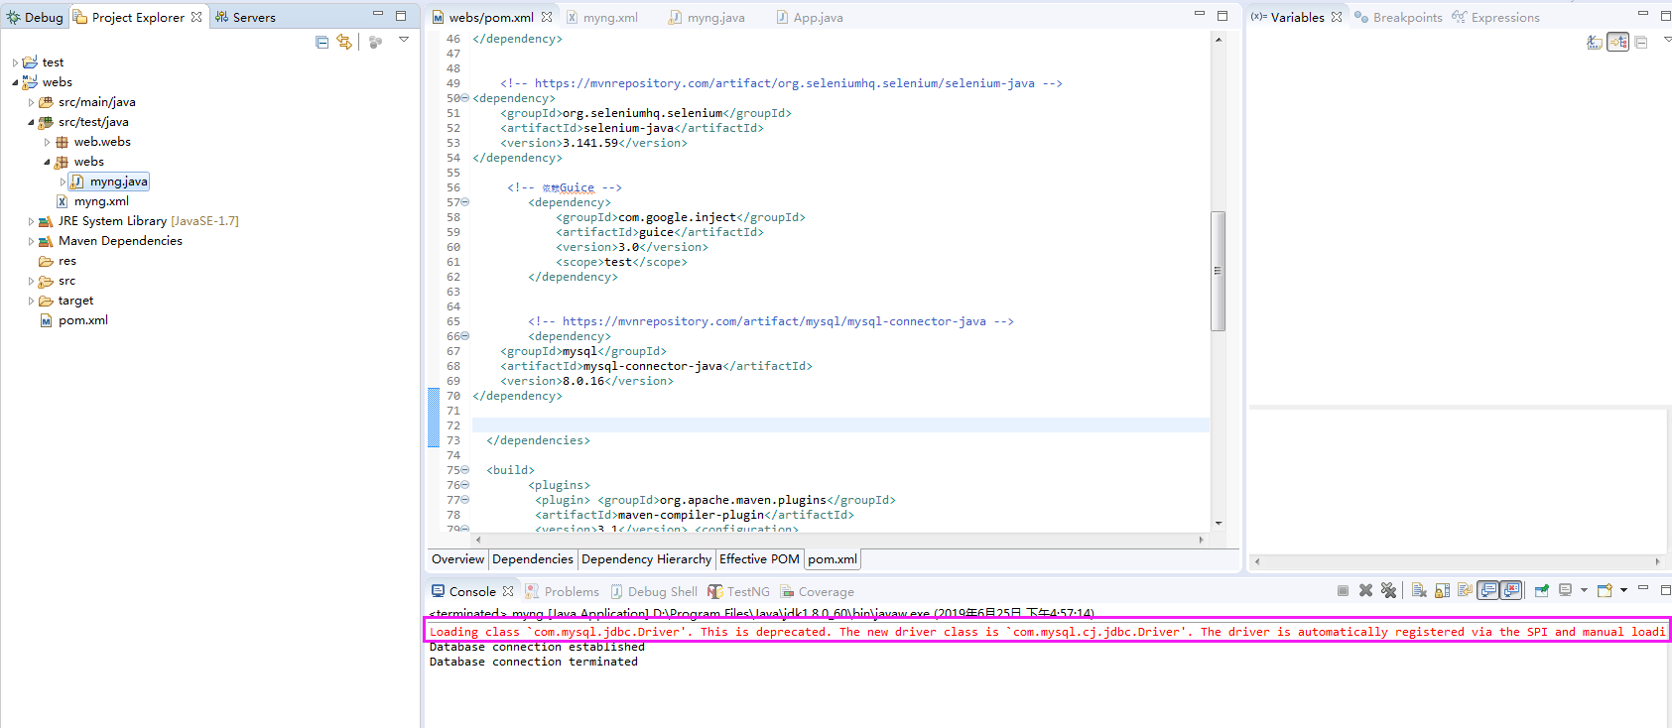The width and height of the screenshot is (1672, 728).
Task: Switch to the Debug view tab
Action: (x=36, y=17)
